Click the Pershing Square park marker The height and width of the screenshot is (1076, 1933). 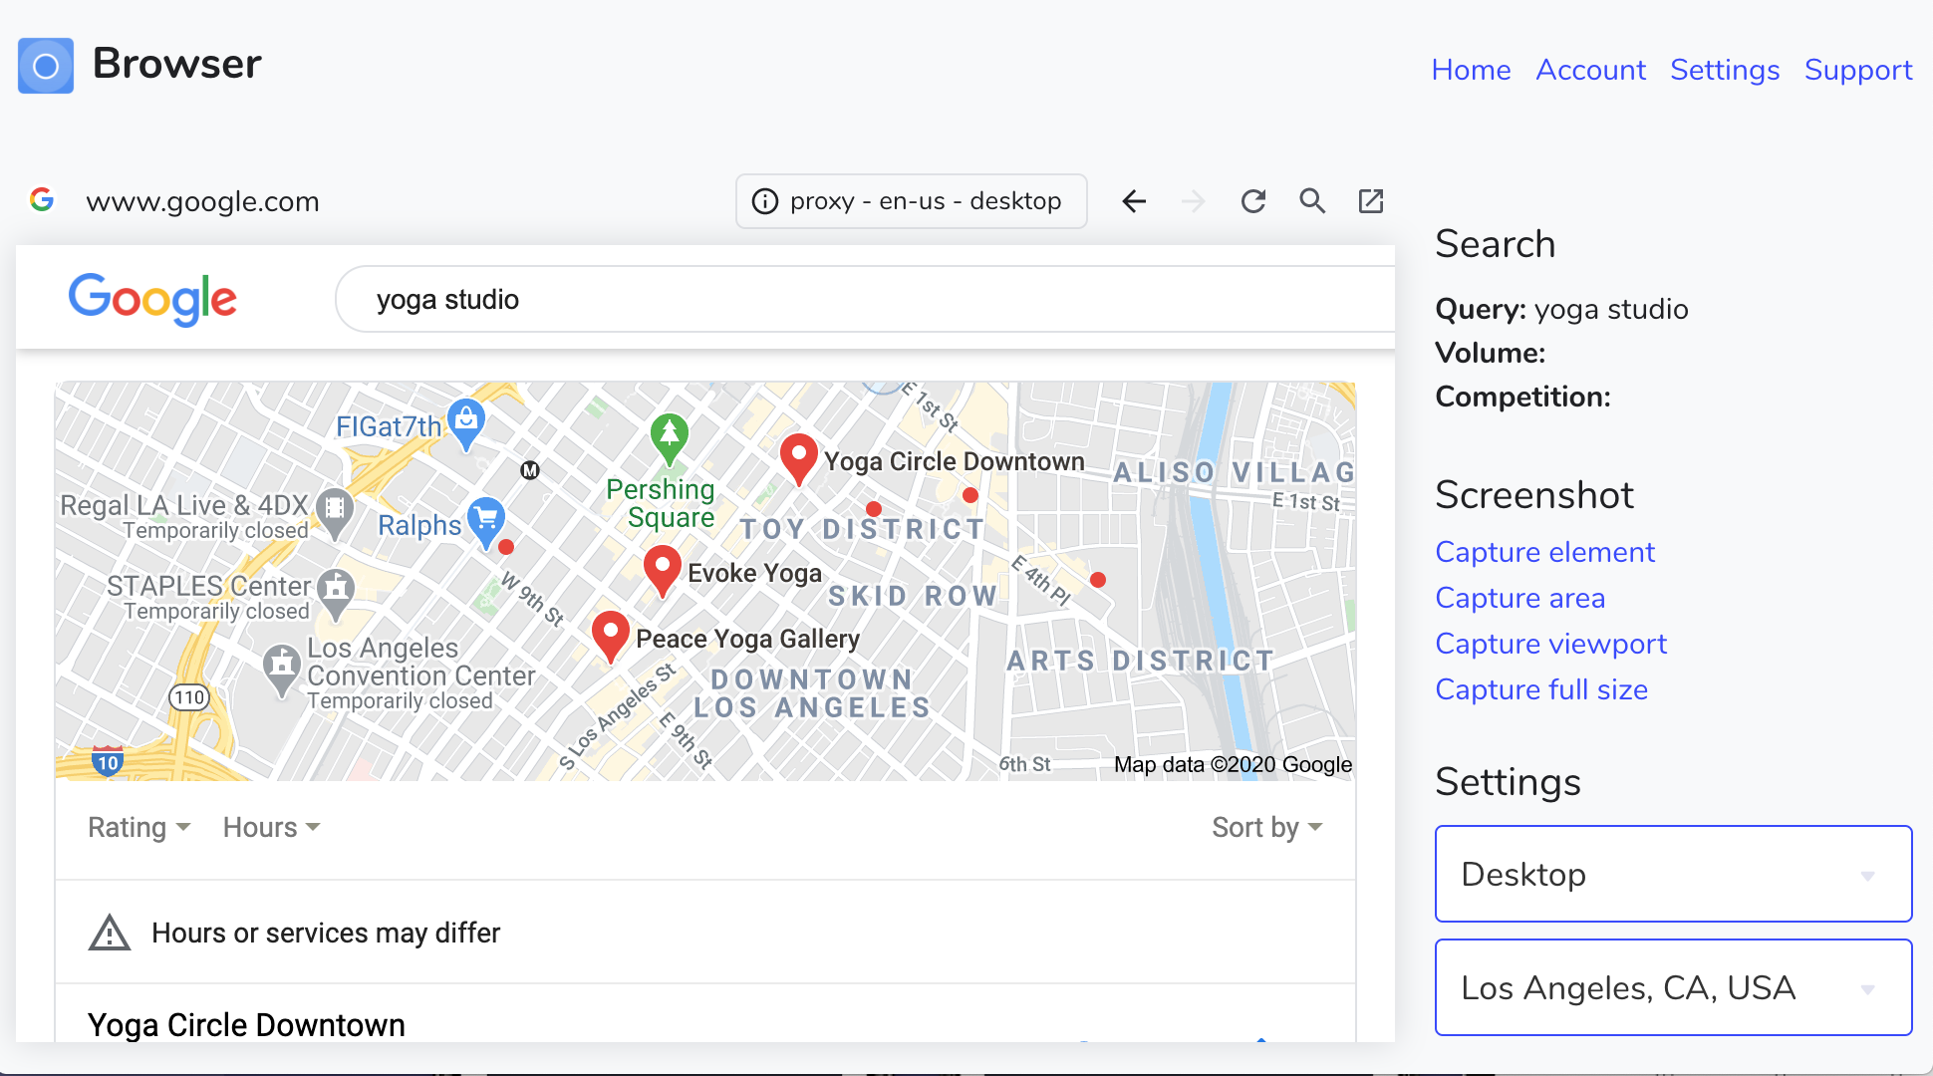(x=670, y=439)
